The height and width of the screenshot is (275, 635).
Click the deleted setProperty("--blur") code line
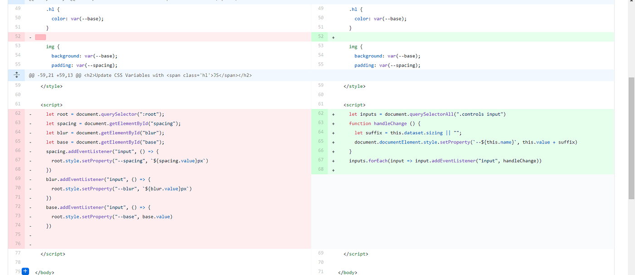click(122, 189)
